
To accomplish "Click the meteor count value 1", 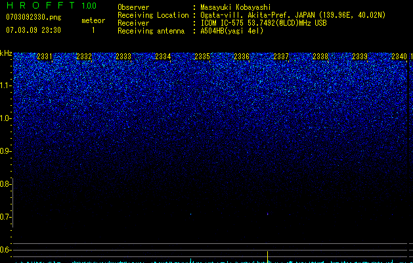I will [x=93, y=30].
